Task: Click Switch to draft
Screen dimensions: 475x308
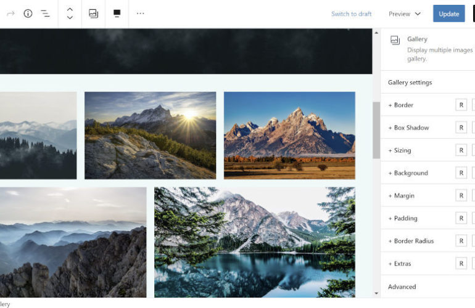Action: (352, 14)
